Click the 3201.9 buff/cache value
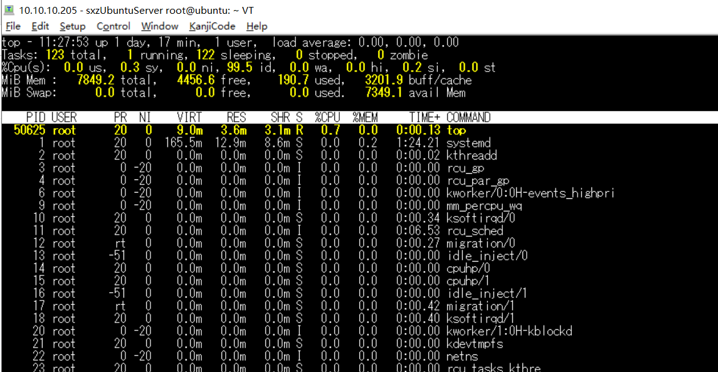 [384, 81]
